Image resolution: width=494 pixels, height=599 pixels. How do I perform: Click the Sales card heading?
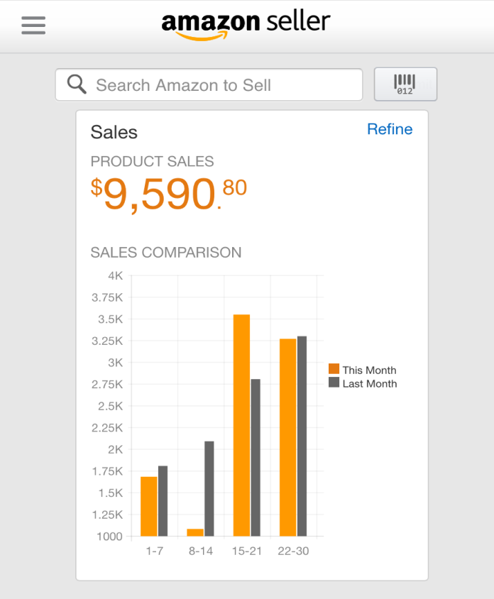pyautogui.click(x=114, y=133)
